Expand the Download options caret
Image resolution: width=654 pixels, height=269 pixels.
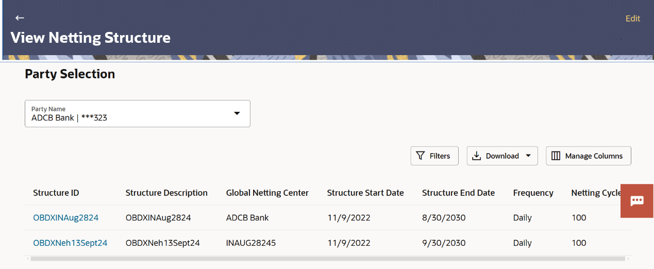(x=528, y=156)
